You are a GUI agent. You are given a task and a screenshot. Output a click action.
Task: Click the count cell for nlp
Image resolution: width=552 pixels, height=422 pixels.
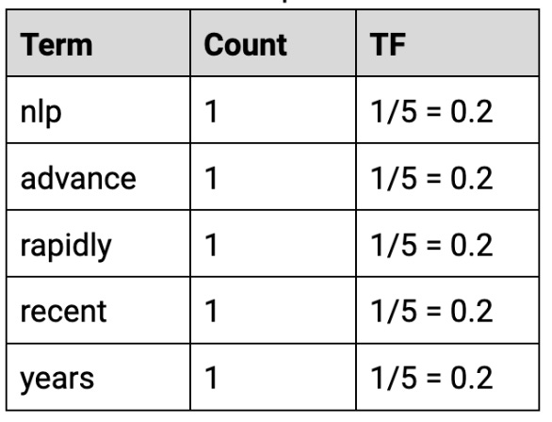[273, 110]
